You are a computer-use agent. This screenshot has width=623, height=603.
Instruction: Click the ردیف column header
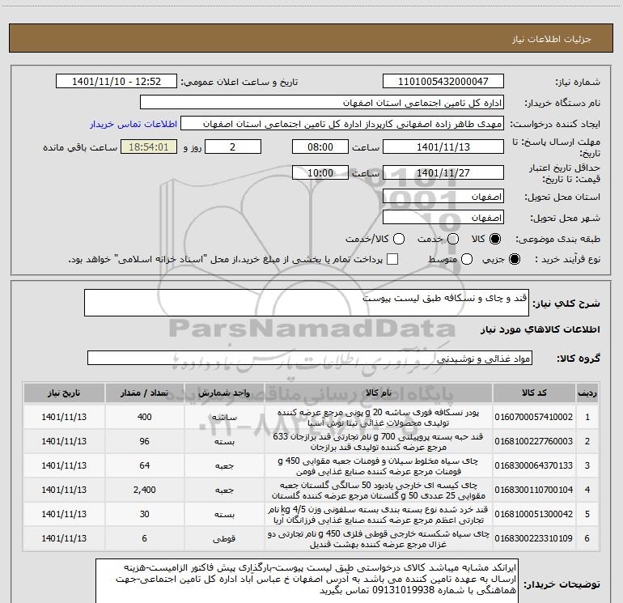coord(587,393)
